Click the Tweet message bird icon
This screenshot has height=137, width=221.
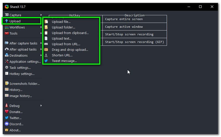pyautogui.click(x=46, y=61)
